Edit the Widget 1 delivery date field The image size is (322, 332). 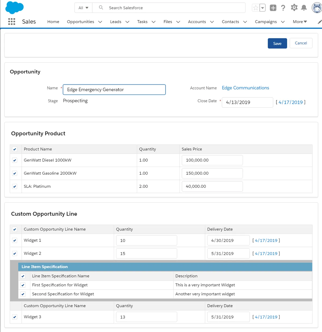pyautogui.click(x=228, y=240)
